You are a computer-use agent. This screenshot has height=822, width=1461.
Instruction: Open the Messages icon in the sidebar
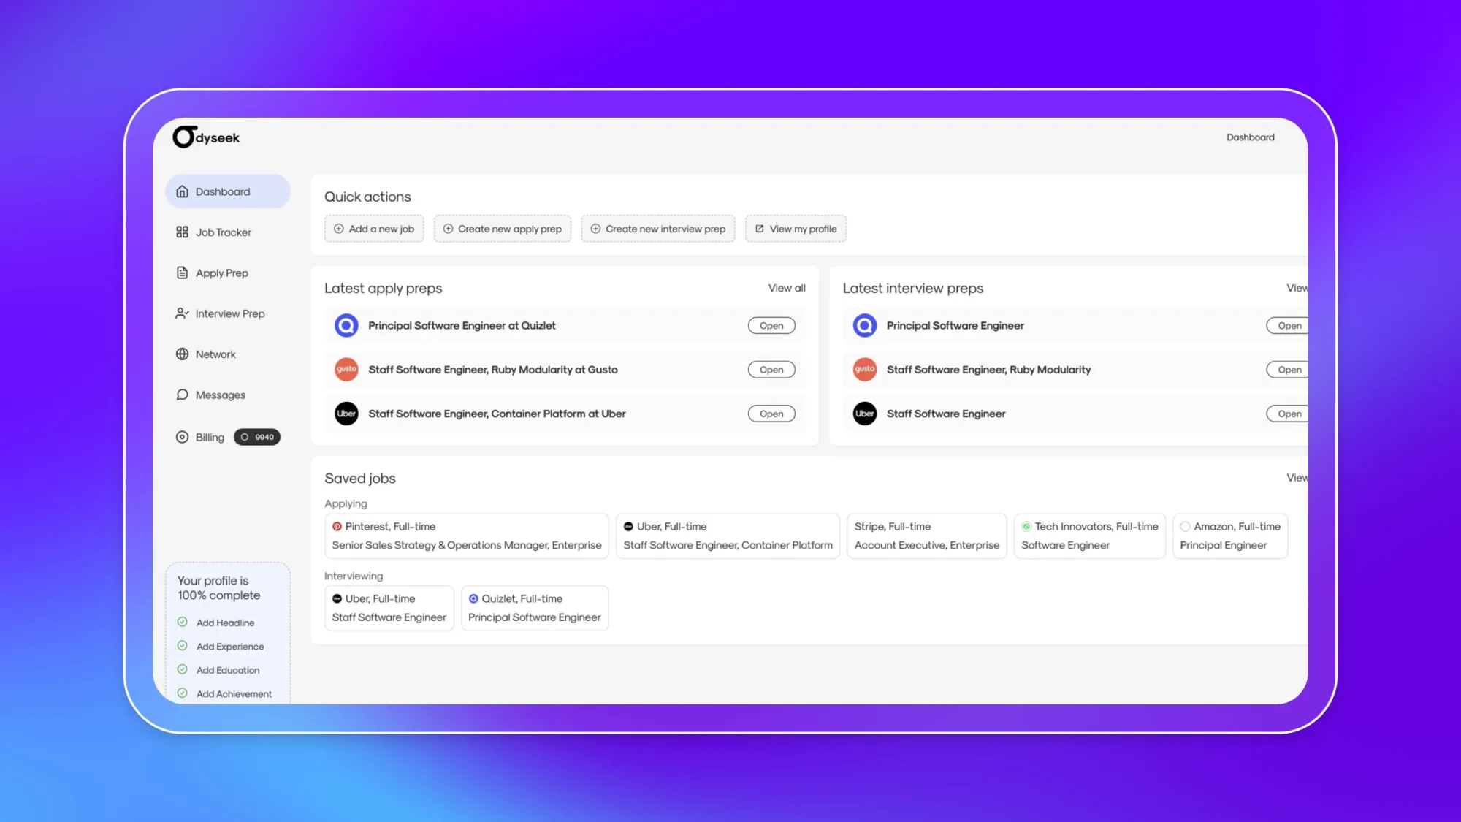tap(182, 395)
